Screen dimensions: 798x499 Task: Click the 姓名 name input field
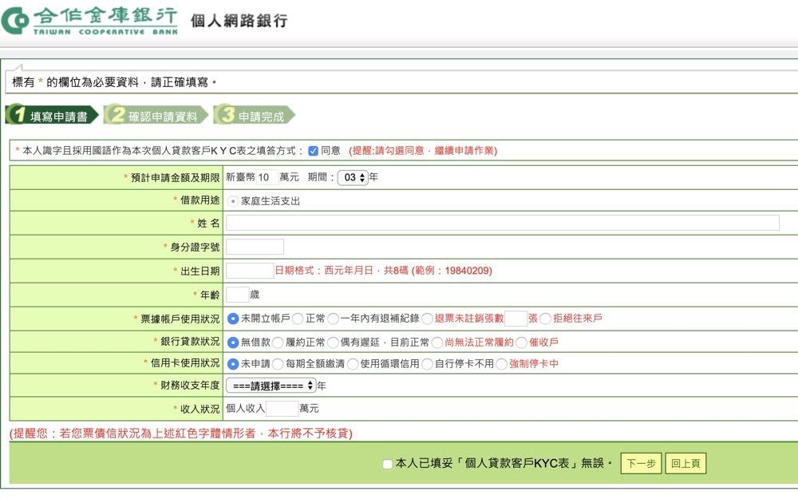[502, 223]
